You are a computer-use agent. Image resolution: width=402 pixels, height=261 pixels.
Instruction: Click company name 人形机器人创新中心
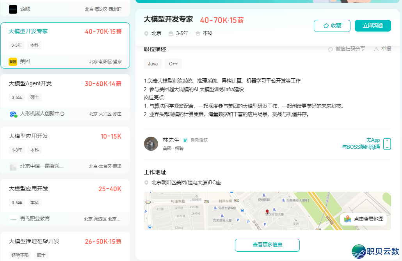point(42,114)
